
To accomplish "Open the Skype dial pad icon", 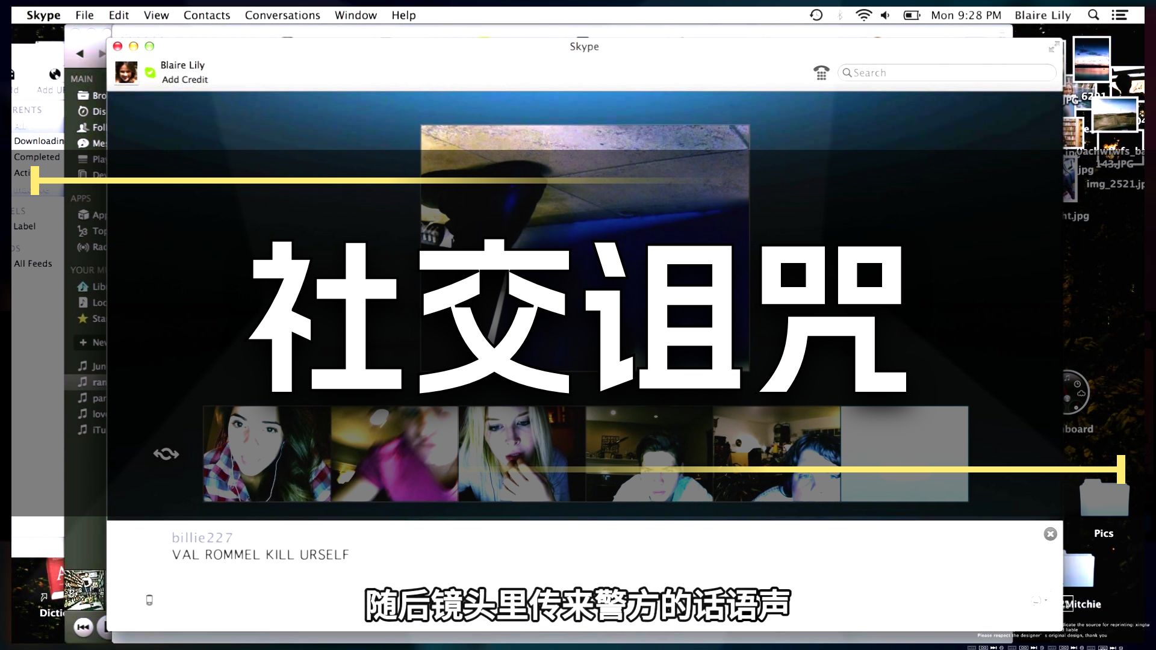I will (821, 72).
